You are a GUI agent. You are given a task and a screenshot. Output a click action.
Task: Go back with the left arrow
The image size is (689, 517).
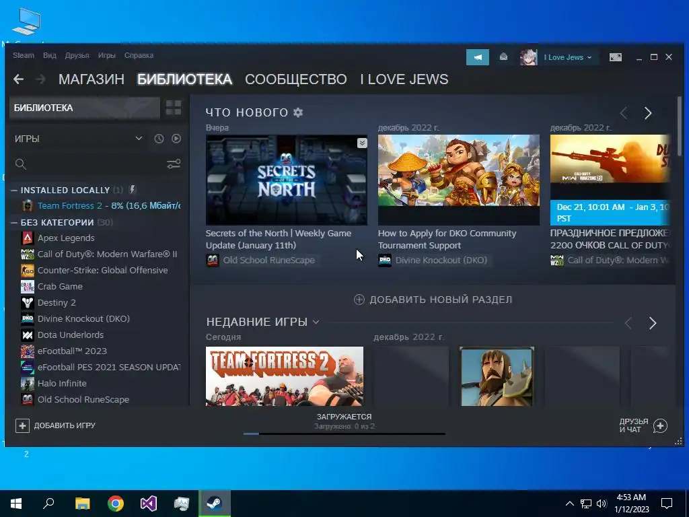point(18,79)
